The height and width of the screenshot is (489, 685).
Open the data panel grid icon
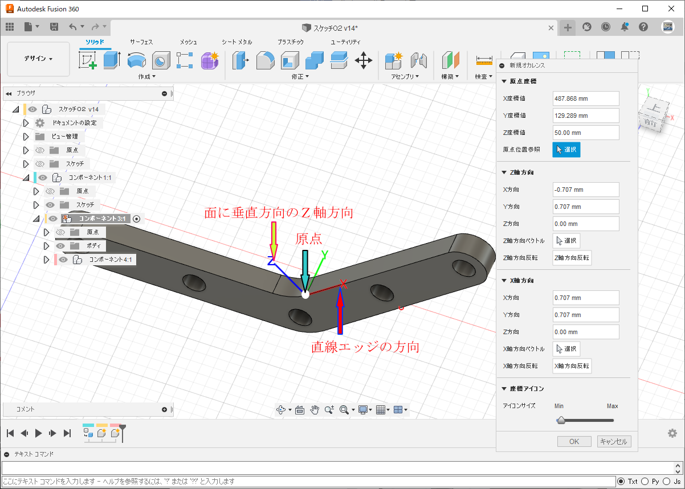10,27
